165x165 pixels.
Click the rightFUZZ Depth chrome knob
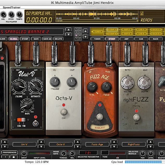click(x=144, y=83)
